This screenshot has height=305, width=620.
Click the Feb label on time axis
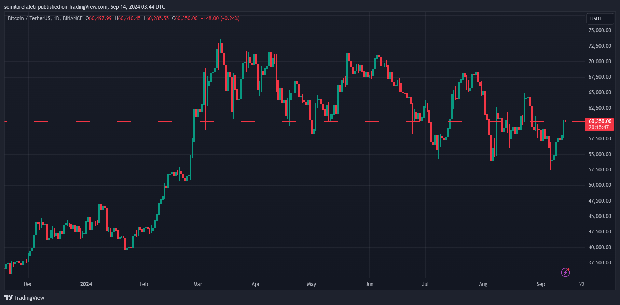coord(144,284)
